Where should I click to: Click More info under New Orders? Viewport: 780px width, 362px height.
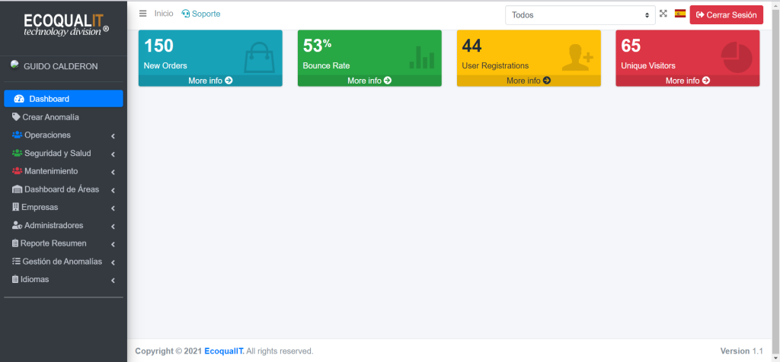[210, 81]
